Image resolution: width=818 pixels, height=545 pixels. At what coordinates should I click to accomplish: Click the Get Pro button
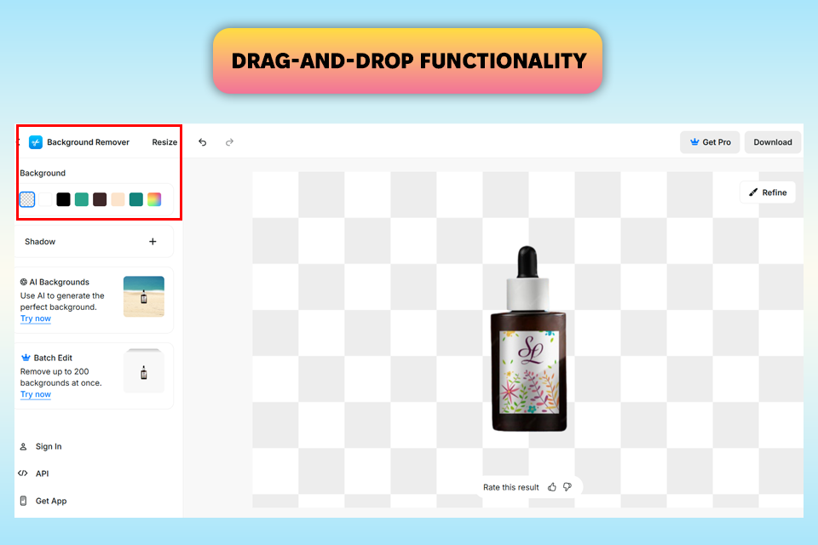click(x=710, y=142)
